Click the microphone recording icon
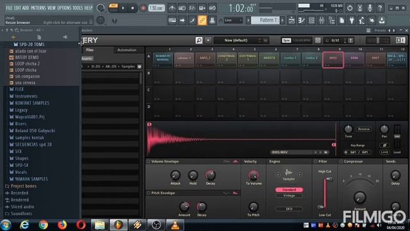The width and height of the screenshot is (410, 231). click(x=370, y=8)
